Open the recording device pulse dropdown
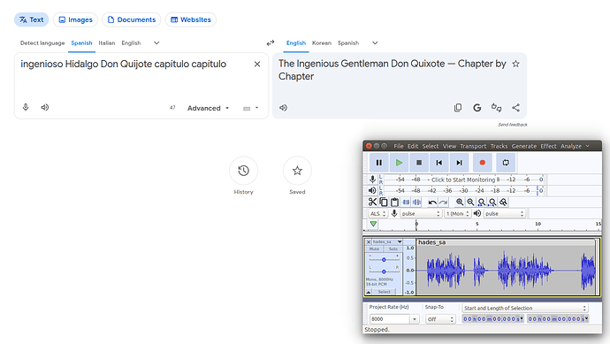This screenshot has height=344, width=610. tap(421, 214)
